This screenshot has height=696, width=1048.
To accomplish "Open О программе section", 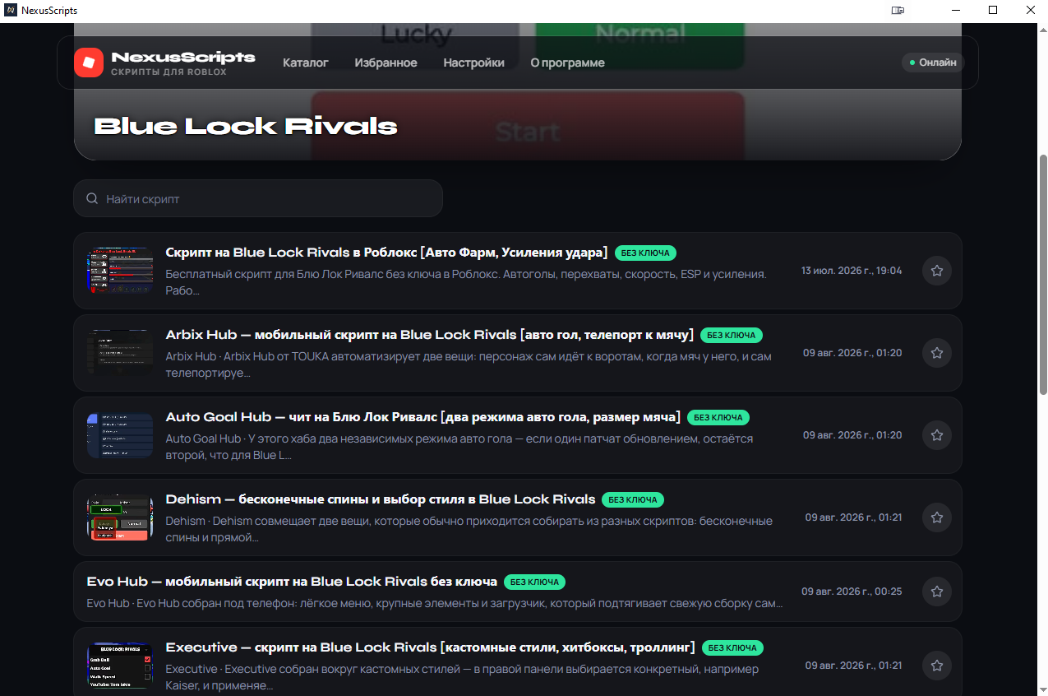I will [x=567, y=63].
